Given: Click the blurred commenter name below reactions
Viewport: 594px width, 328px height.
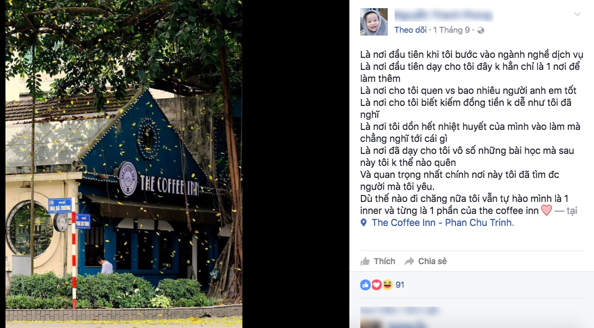Looking at the screenshot, I should (x=400, y=311).
